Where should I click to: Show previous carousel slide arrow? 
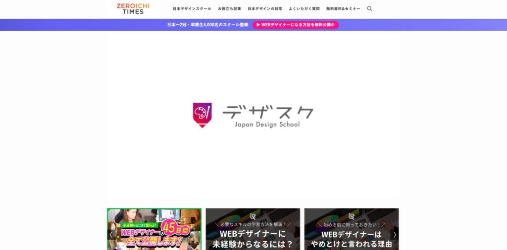111,235
